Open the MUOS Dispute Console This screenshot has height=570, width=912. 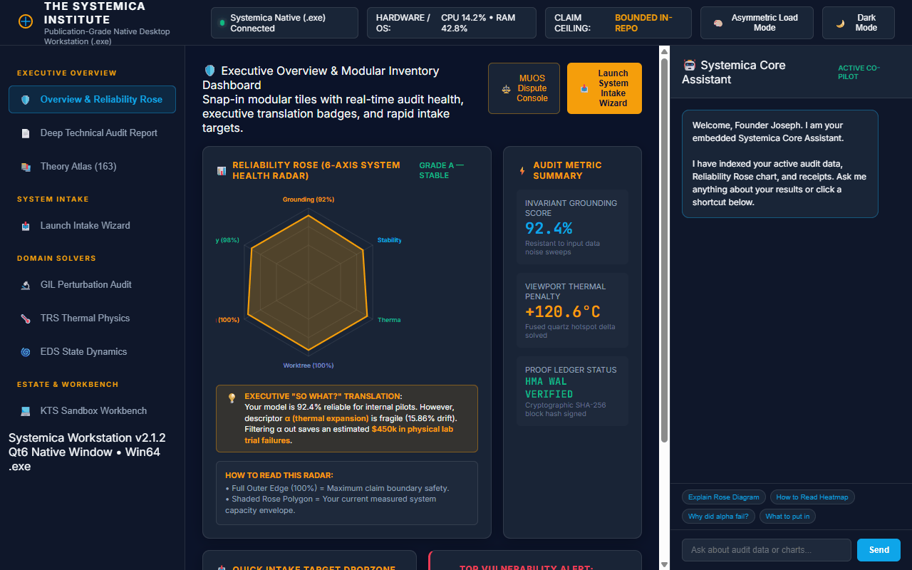coord(524,88)
